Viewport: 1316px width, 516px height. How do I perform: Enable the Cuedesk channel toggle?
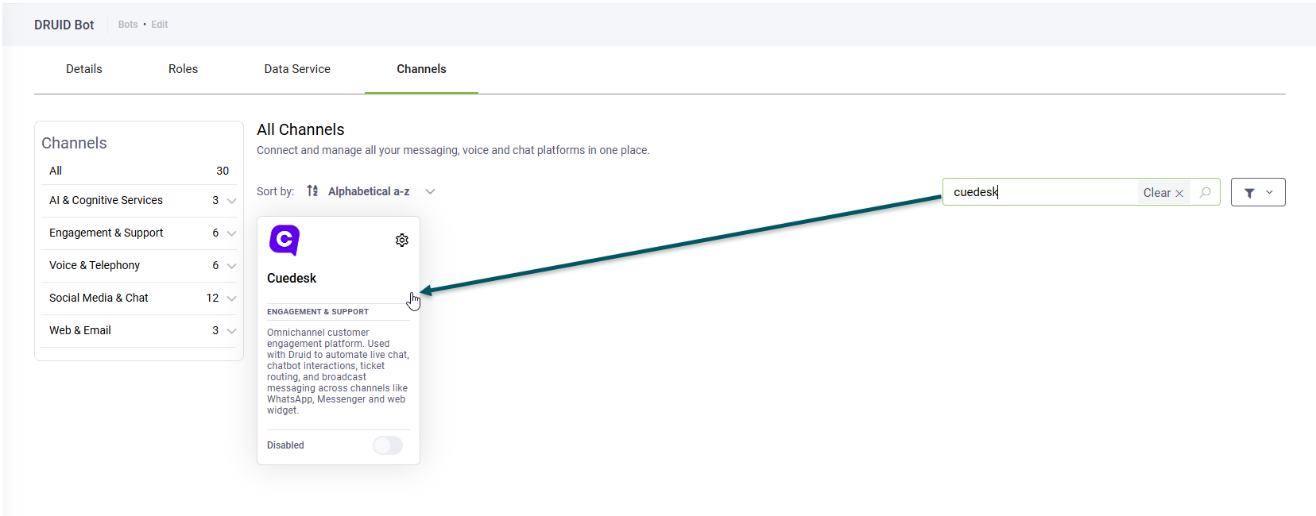click(388, 445)
